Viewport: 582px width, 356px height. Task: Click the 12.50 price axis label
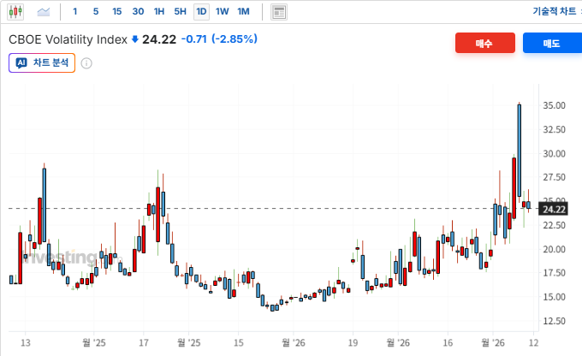(x=554, y=321)
